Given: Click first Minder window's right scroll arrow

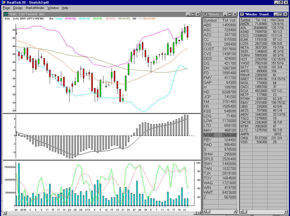Looking at the screenshot, I should pyautogui.click(x=235, y=211).
